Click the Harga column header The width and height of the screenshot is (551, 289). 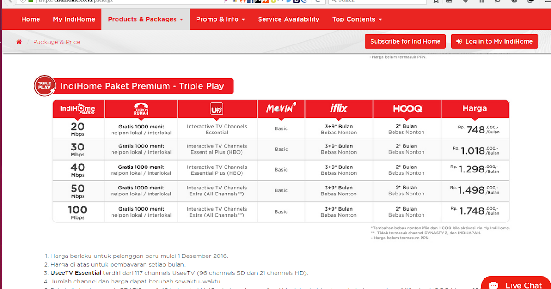tap(475, 109)
